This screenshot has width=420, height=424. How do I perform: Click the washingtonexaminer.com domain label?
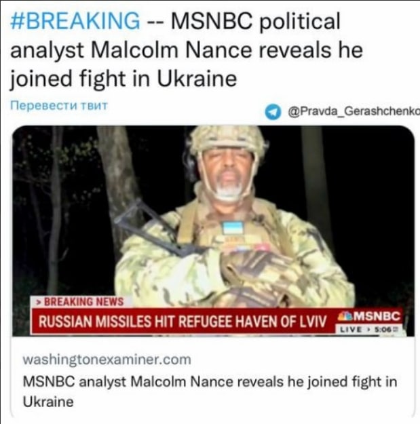point(107,360)
